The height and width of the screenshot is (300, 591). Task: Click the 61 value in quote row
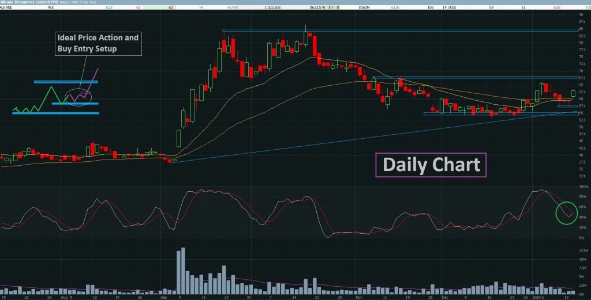pos(523,7)
